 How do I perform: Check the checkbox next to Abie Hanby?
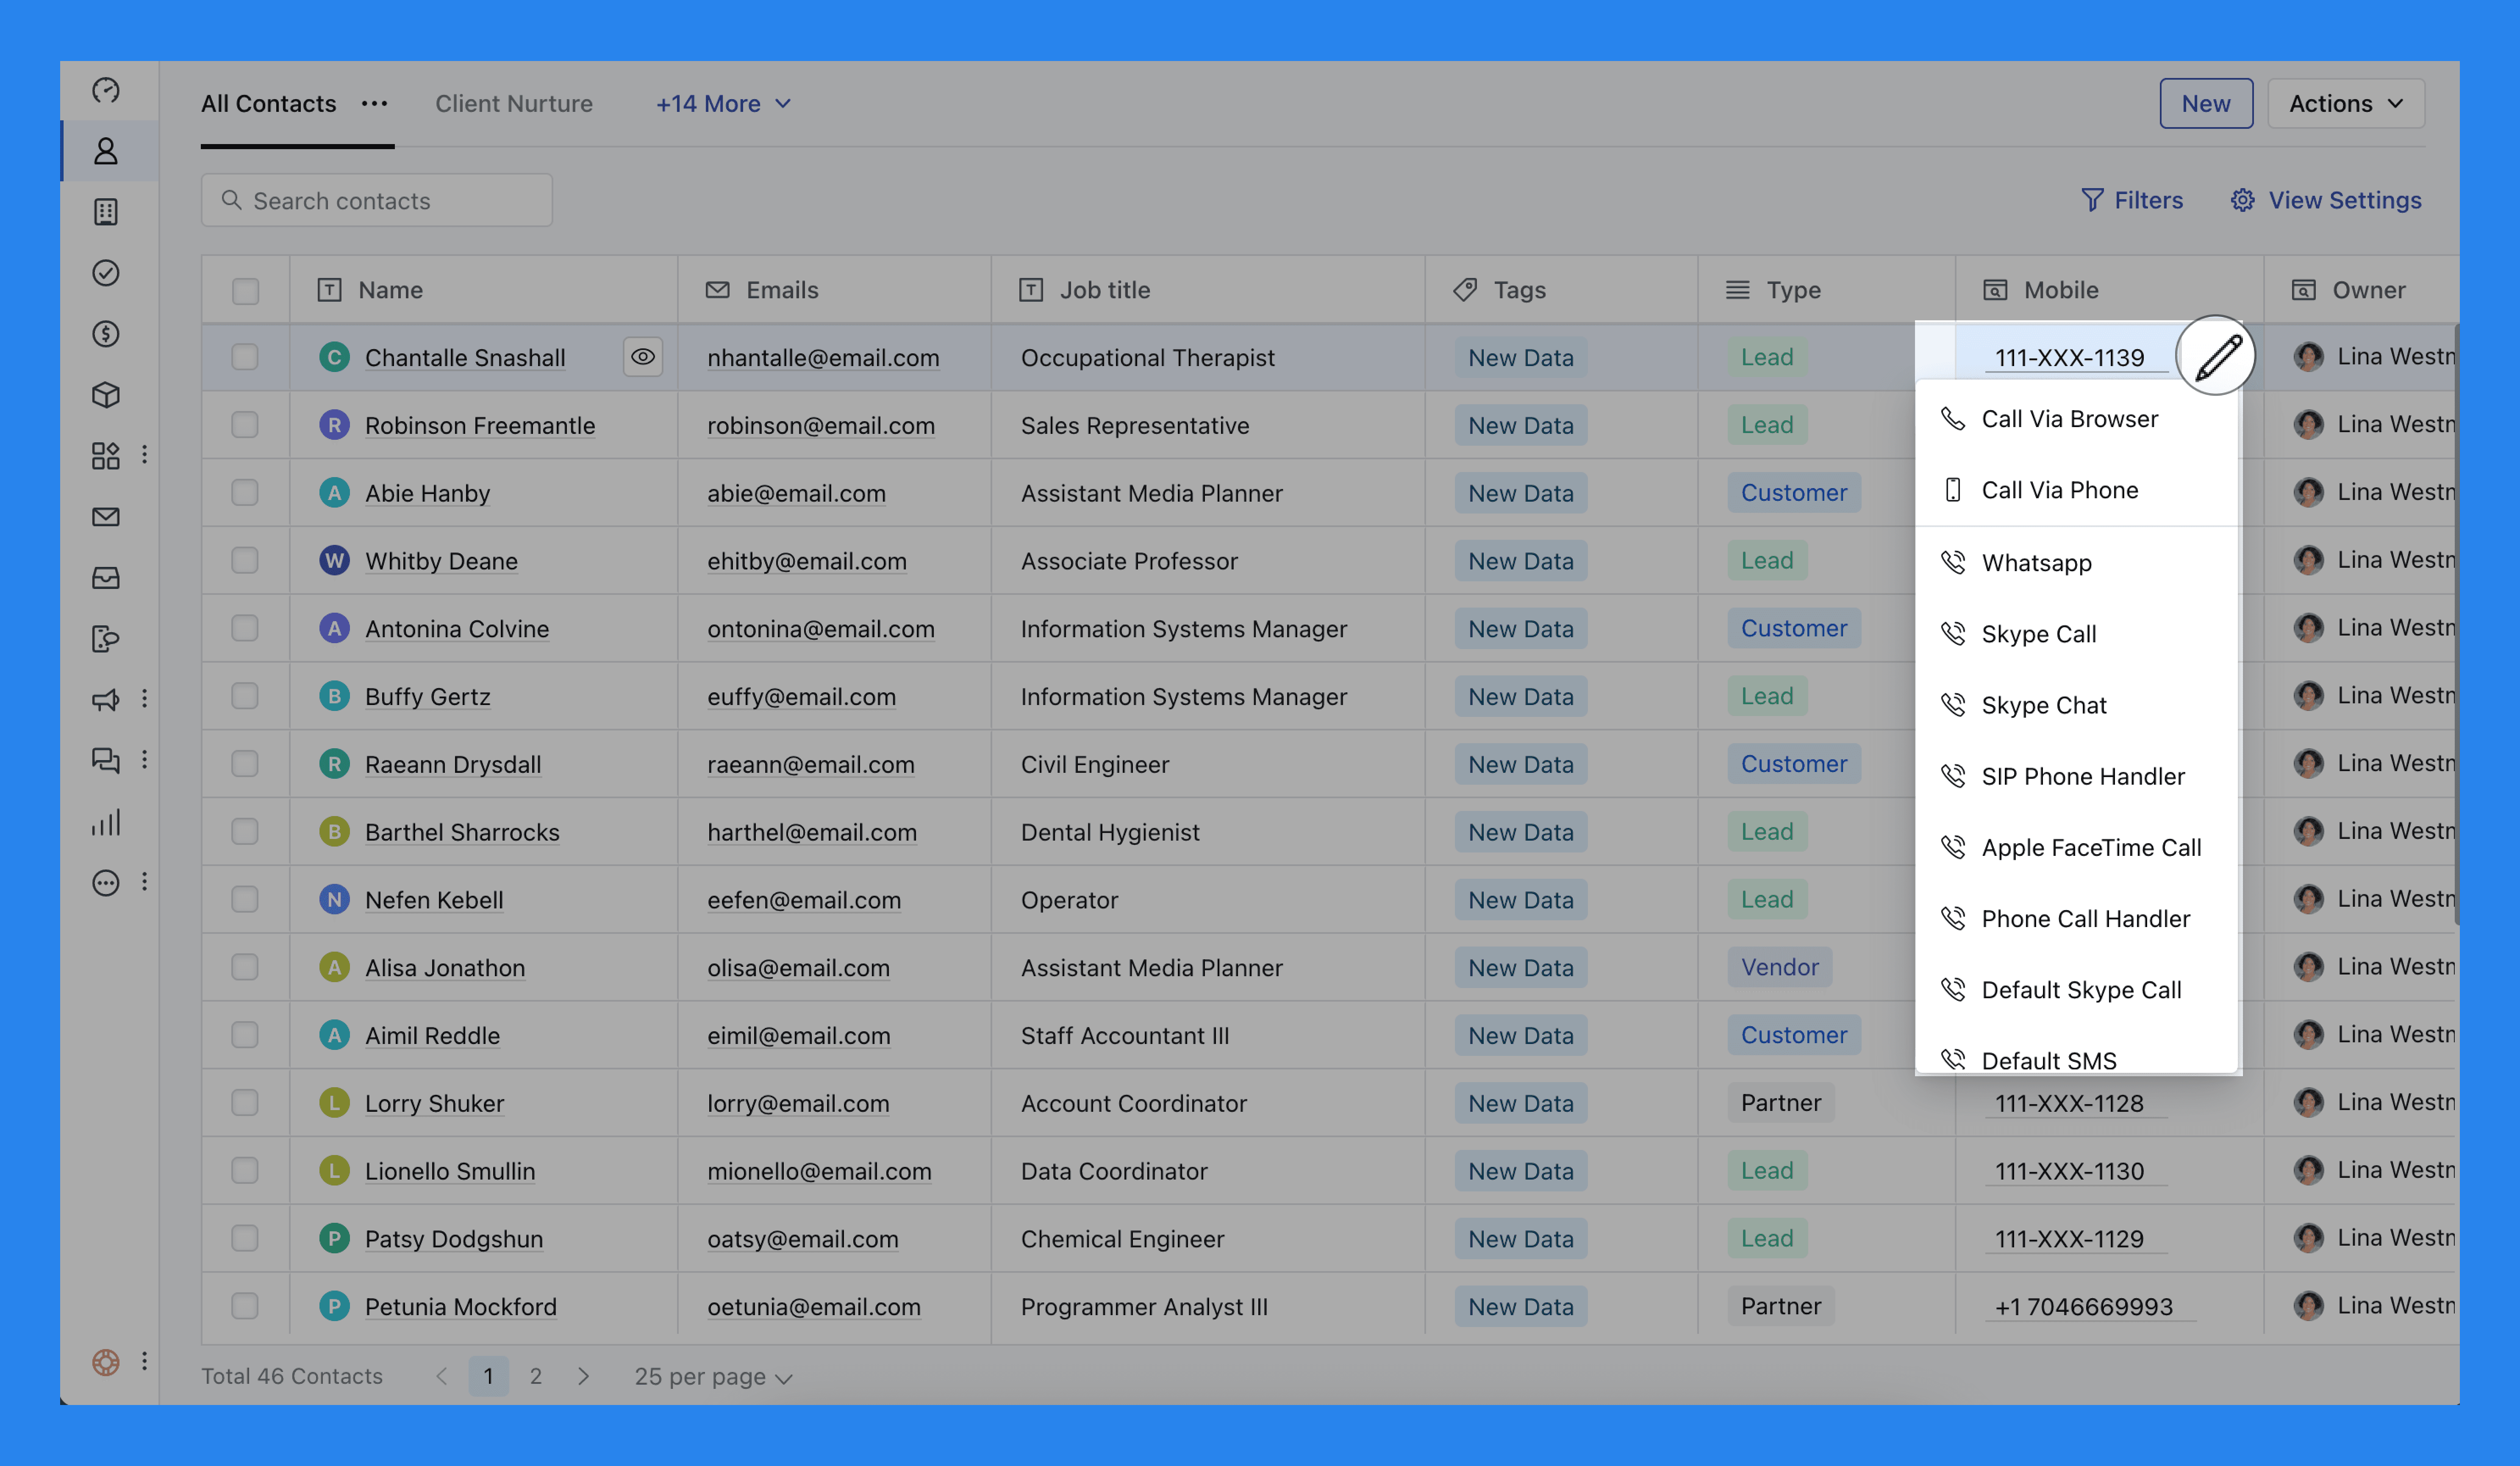click(245, 492)
